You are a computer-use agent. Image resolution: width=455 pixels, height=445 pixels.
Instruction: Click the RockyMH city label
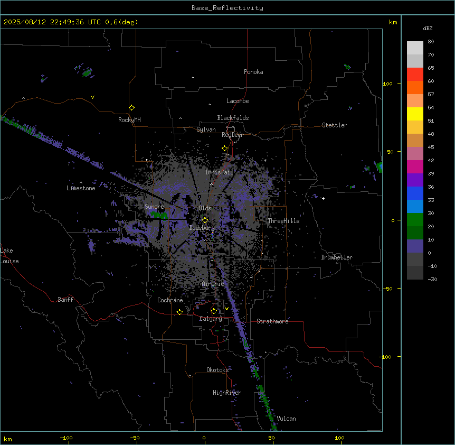tap(129, 120)
